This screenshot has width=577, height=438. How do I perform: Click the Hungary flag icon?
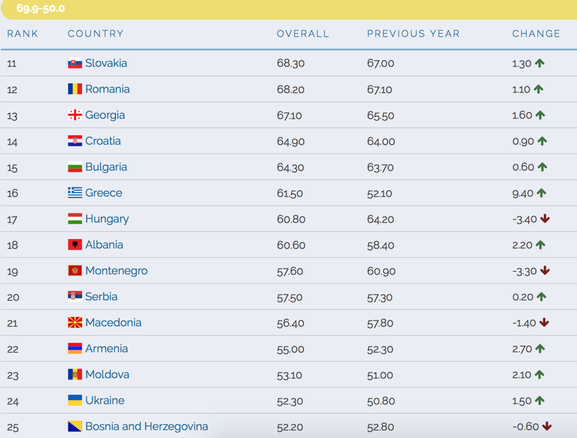(x=75, y=219)
